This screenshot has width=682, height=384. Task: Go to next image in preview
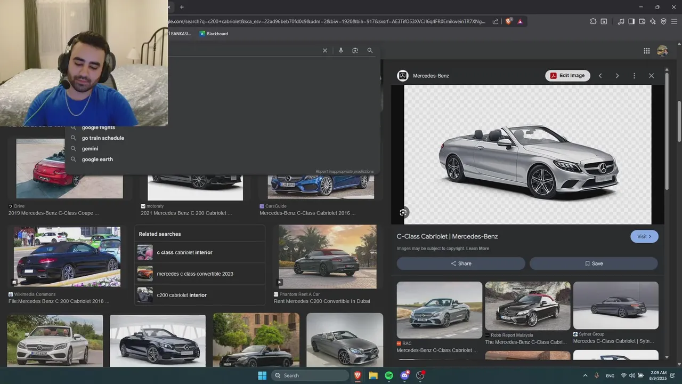point(617,76)
